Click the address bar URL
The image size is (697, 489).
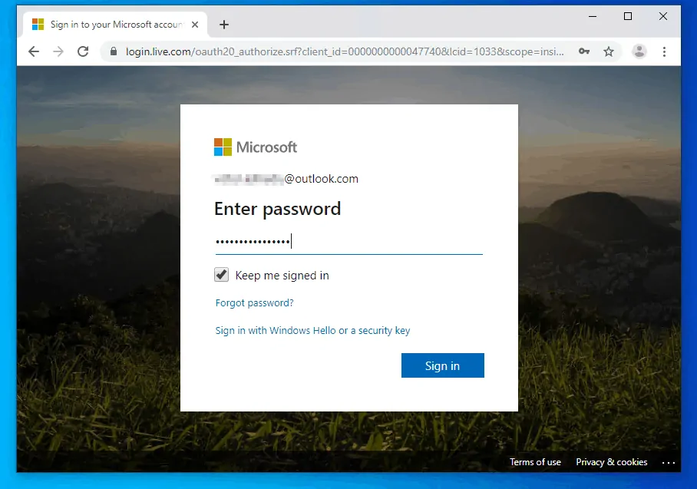click(345, 52)
